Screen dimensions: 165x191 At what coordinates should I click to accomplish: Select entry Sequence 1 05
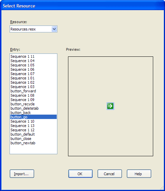[x=33, y=65]
